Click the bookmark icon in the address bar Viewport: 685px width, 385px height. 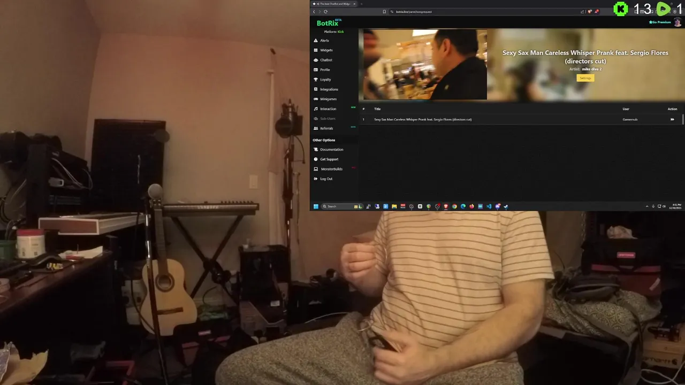pyautogui.click(x=384, y=12)
